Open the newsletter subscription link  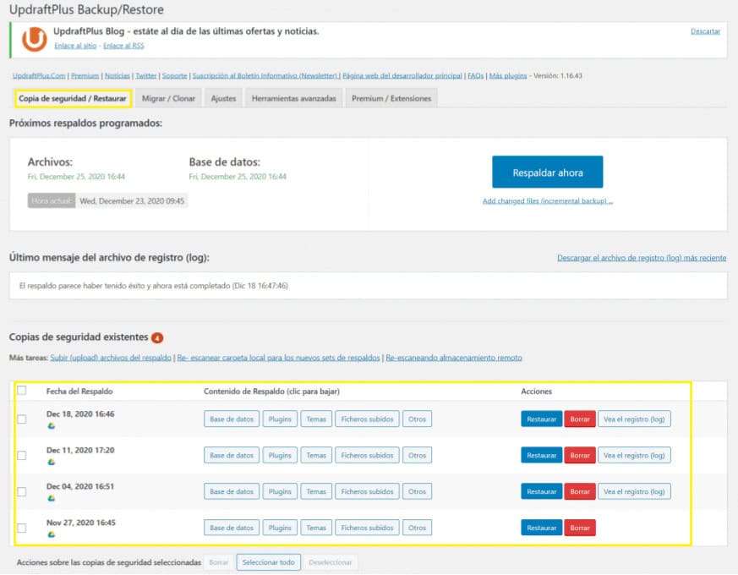click(x=265, y=76)
